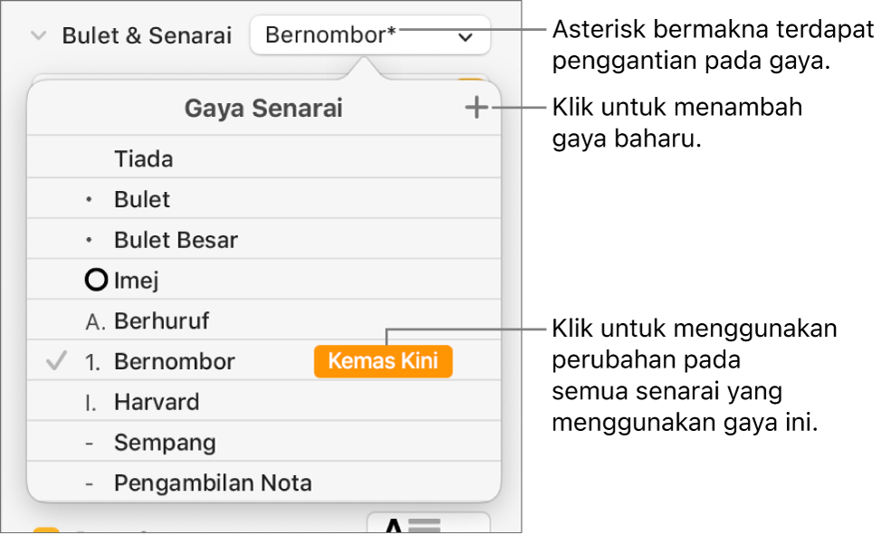Click the plus icon to add list style
Viewport: 891px width, 535px height.
coord(476,109)
